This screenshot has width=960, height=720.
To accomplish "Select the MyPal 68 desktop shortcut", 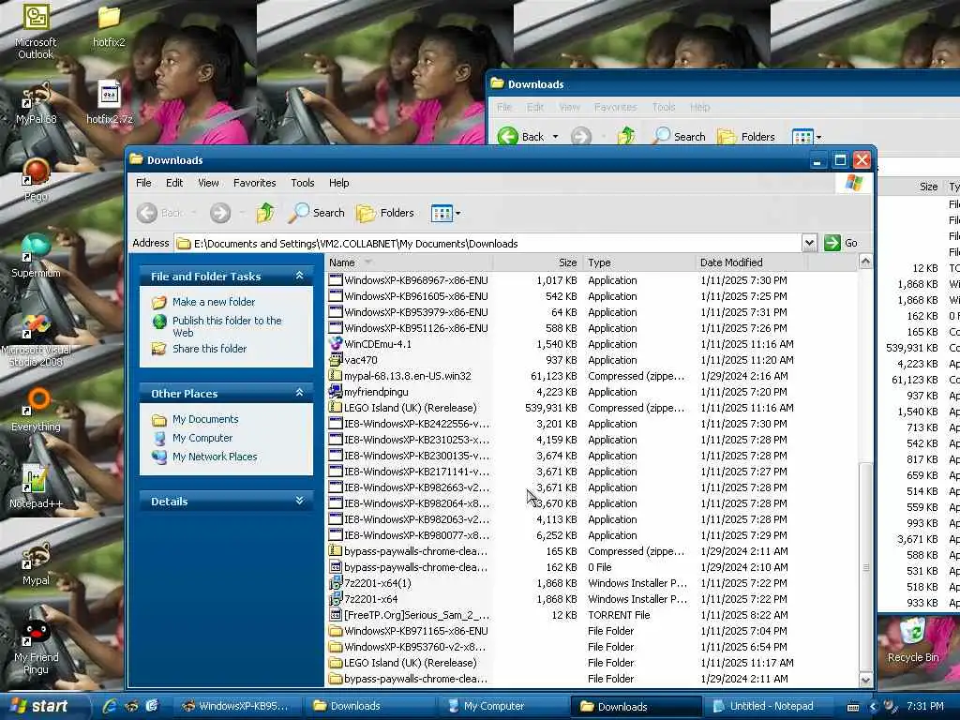I will [x=36, y=104].
